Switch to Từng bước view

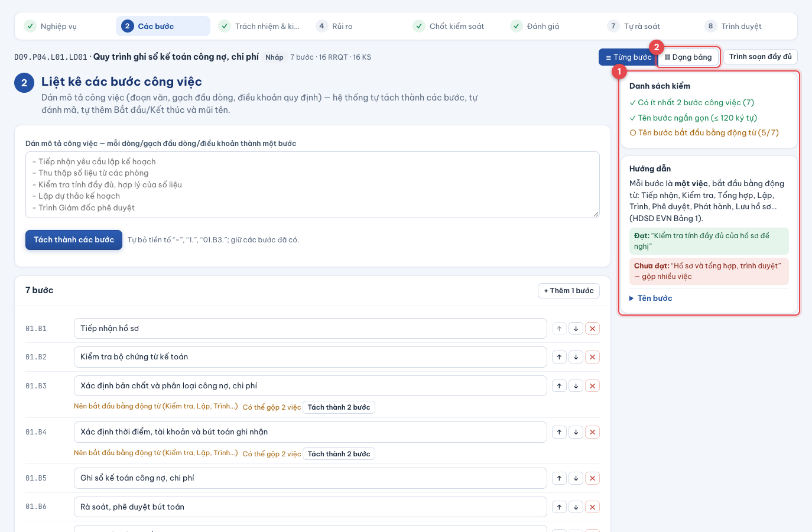[x=628, y=57]
